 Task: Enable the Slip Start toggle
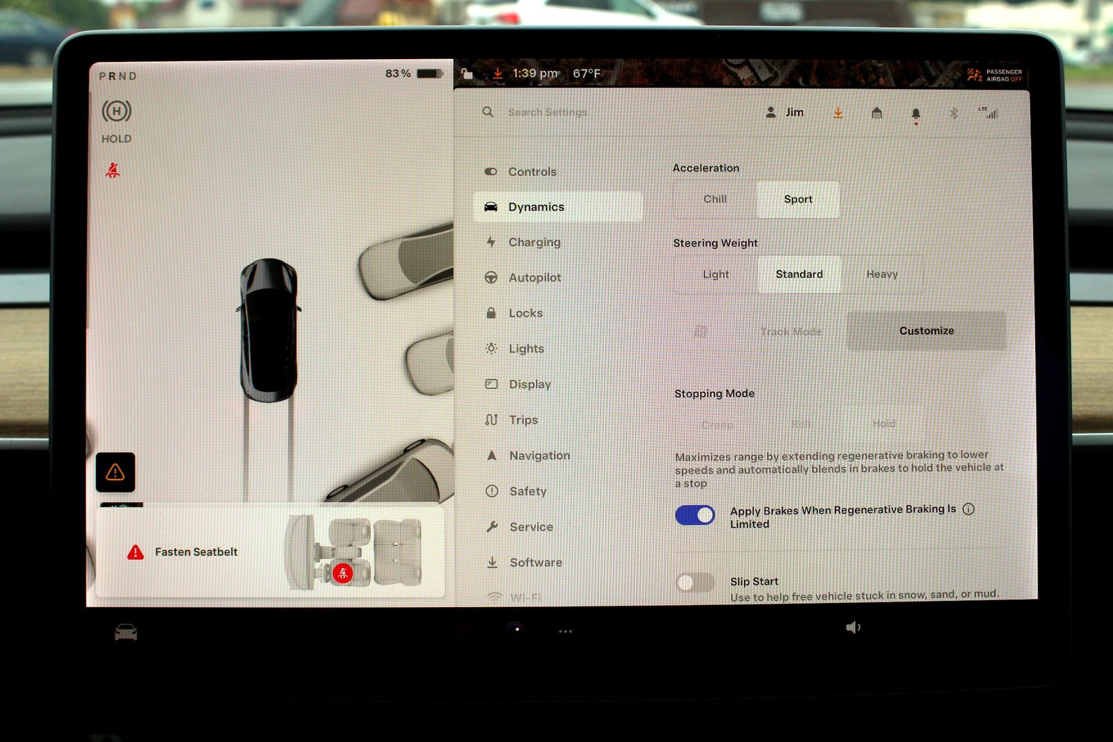(x=695, y=582)
